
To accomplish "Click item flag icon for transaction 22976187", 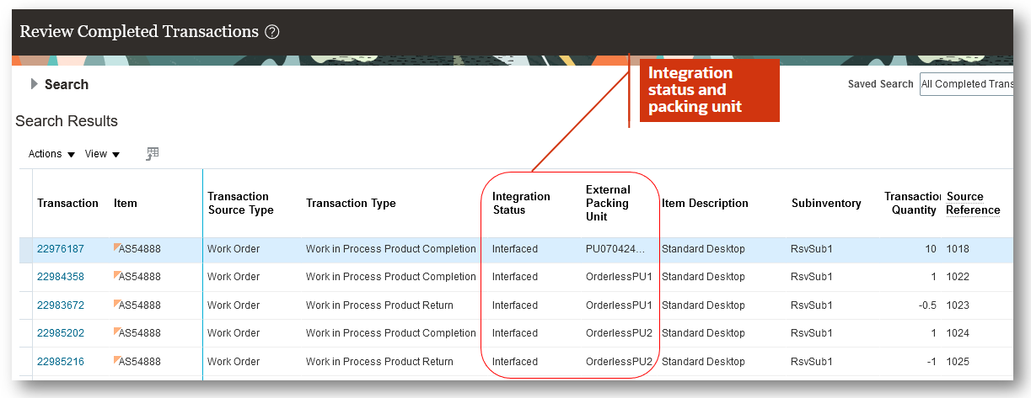I will point(116,247).
